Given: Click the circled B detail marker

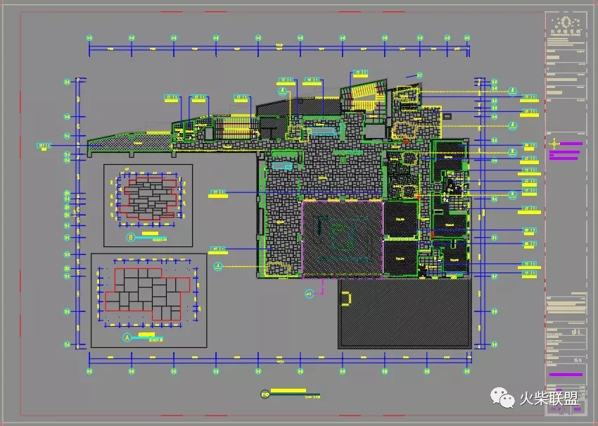Looking at the screenshot, I should tap(131, 237).
